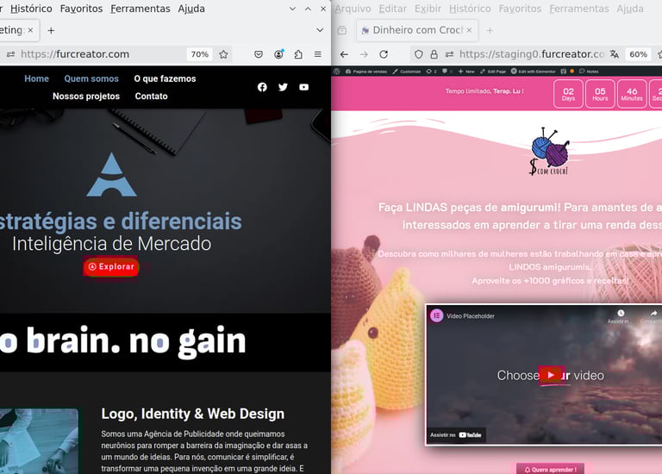Image resolution: width=662 pixels, height=474 pixels.
Task: Open the Firefox account icon
Action: [x=278, y=54]
